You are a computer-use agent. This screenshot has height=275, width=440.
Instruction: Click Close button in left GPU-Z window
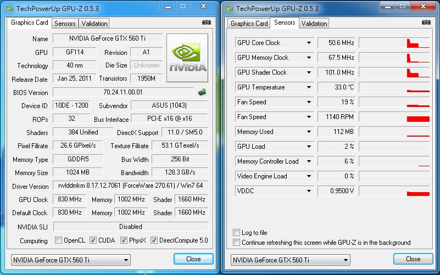193,259
